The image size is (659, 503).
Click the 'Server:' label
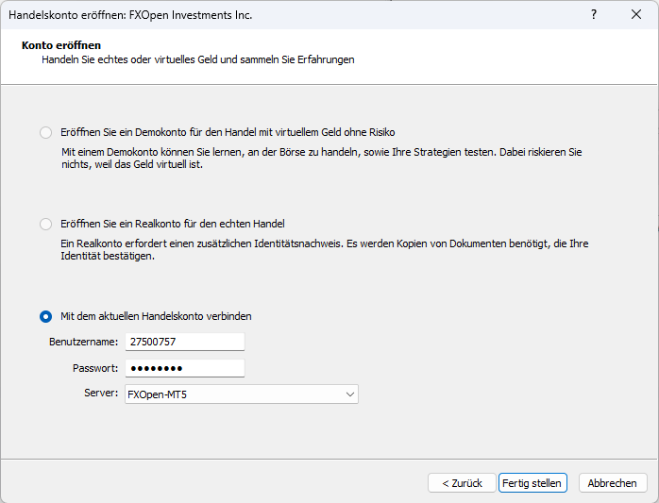point(101,393)
